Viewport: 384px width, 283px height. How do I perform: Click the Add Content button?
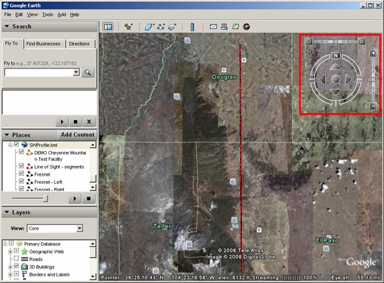pos(77,135)
